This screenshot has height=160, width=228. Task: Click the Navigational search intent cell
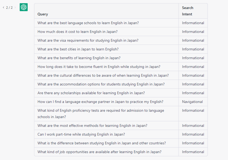pyautogui.click(x=192, y=102)
